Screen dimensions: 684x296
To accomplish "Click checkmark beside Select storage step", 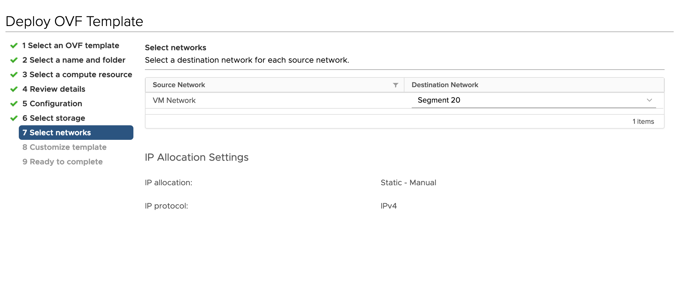I will pos(14,118).
